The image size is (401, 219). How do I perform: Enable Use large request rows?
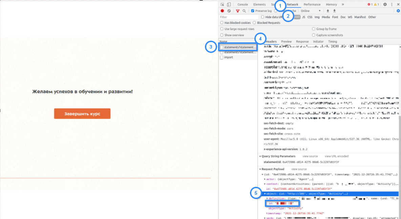click(222, 29)
